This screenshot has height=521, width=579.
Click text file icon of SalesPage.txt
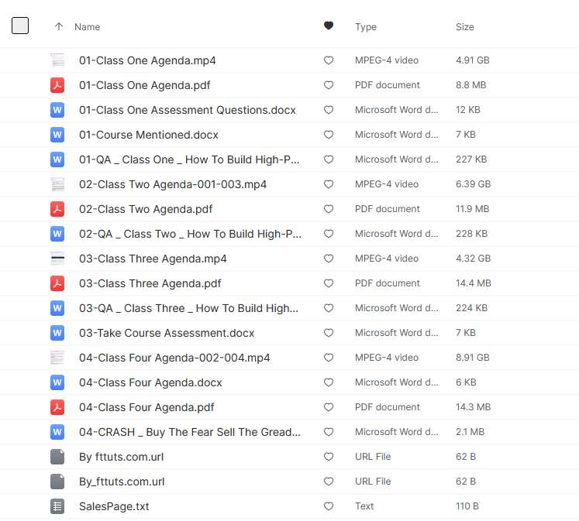tap(57, 506)
